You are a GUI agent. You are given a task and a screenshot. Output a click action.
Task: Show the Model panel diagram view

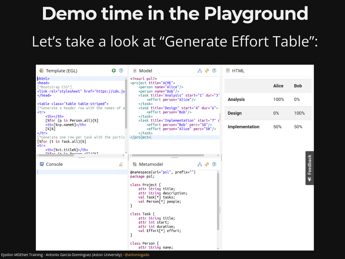(x=200, y=70)
